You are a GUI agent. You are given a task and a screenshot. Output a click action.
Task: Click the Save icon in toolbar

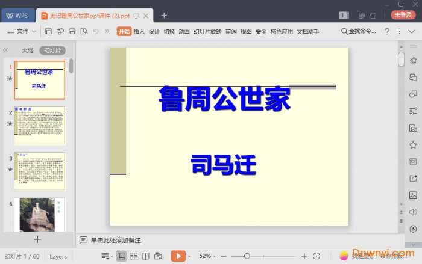tap(48, 31)
